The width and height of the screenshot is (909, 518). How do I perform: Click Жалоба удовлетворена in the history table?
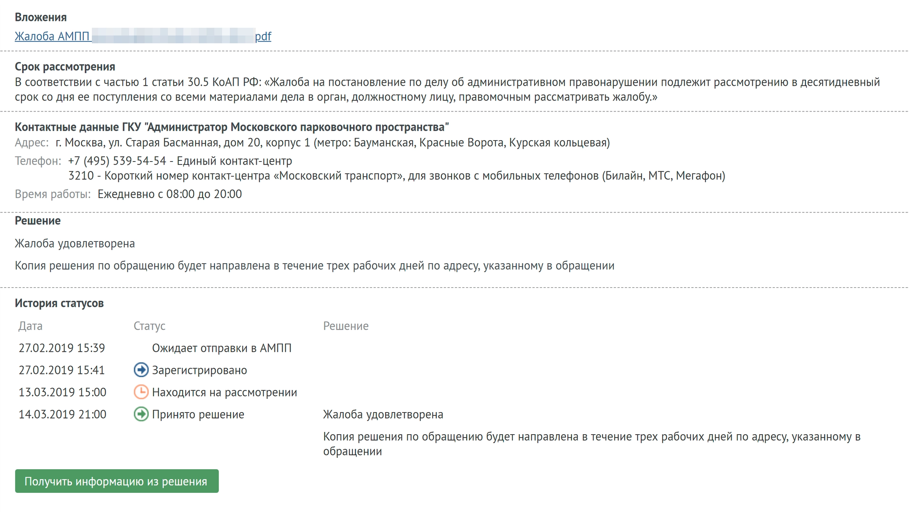[383, 414]
